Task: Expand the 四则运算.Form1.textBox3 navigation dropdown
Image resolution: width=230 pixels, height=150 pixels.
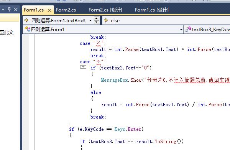Action: (x=90, y=21)
